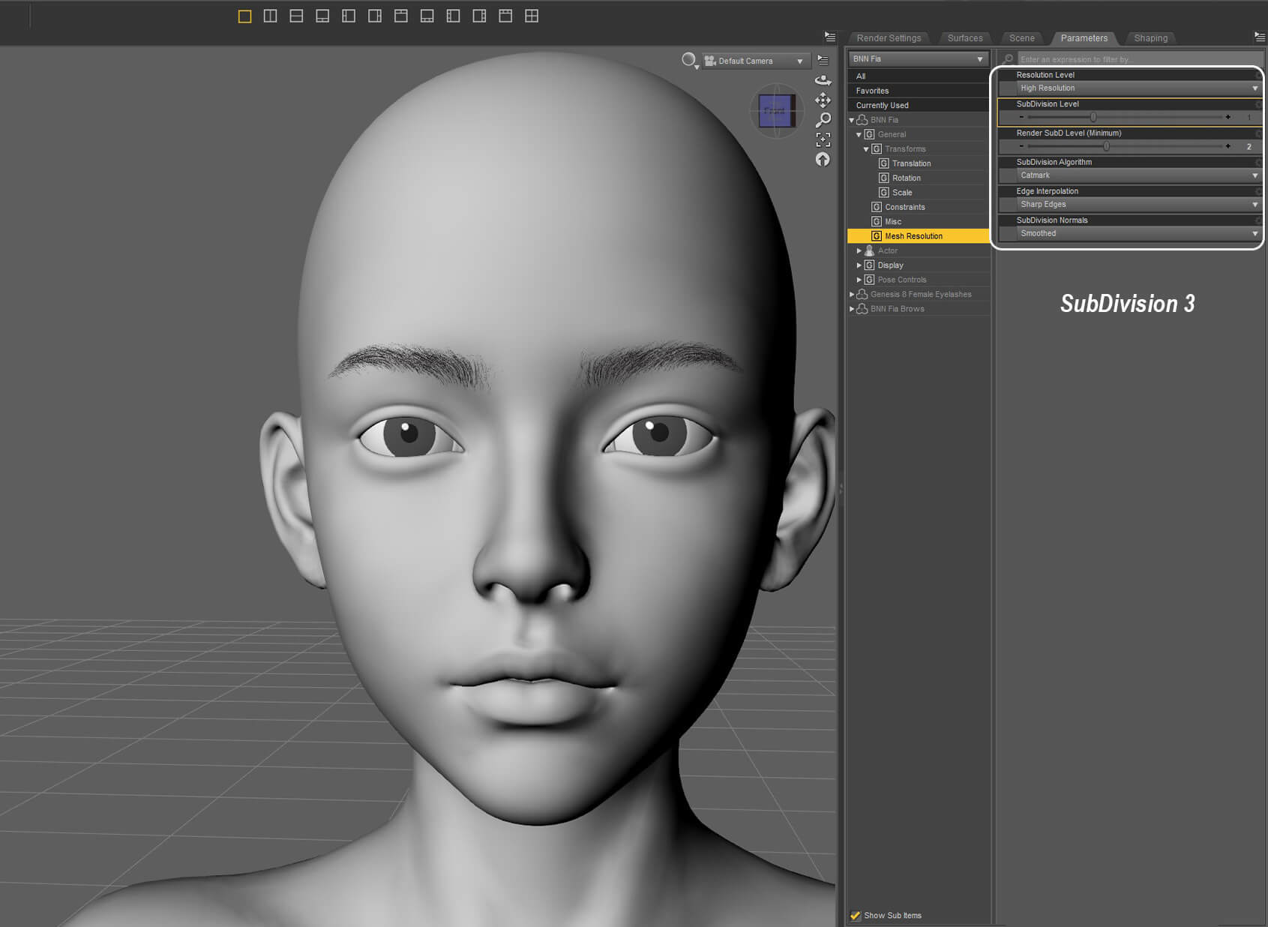Toggle the Show Sub Items checkbox

tap(856, 915)
